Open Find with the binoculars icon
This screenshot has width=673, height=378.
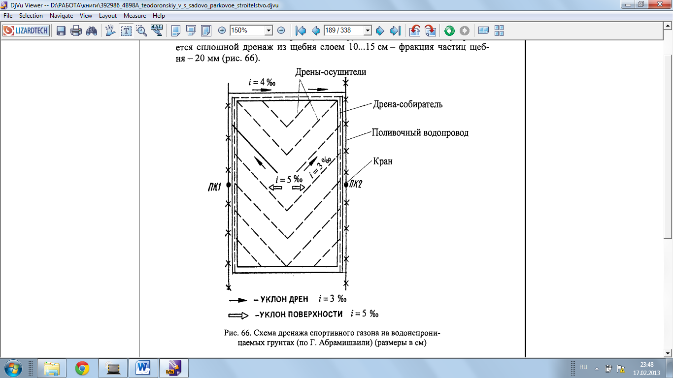(91, 31)
